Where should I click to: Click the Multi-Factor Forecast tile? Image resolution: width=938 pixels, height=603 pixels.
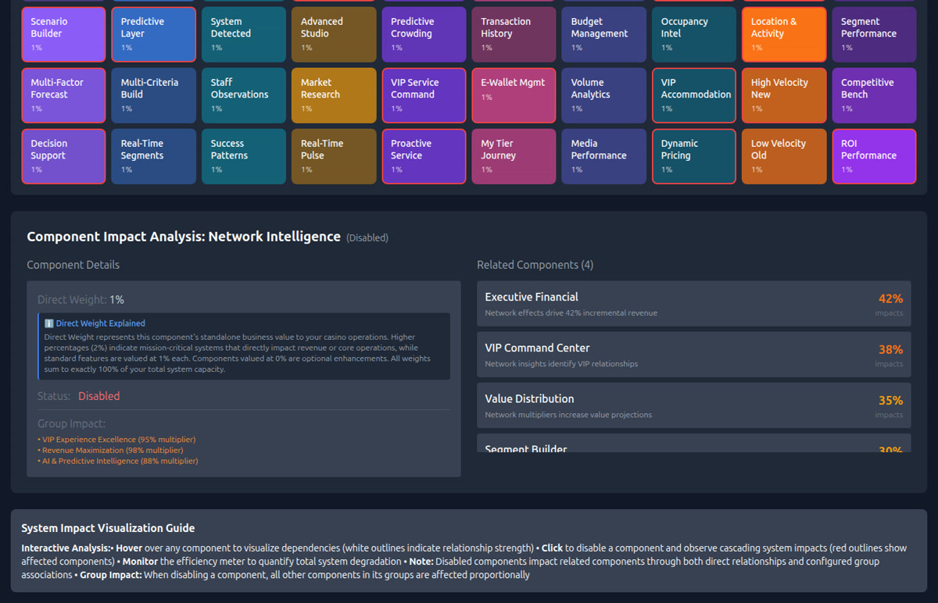click(x=63, y=95)
